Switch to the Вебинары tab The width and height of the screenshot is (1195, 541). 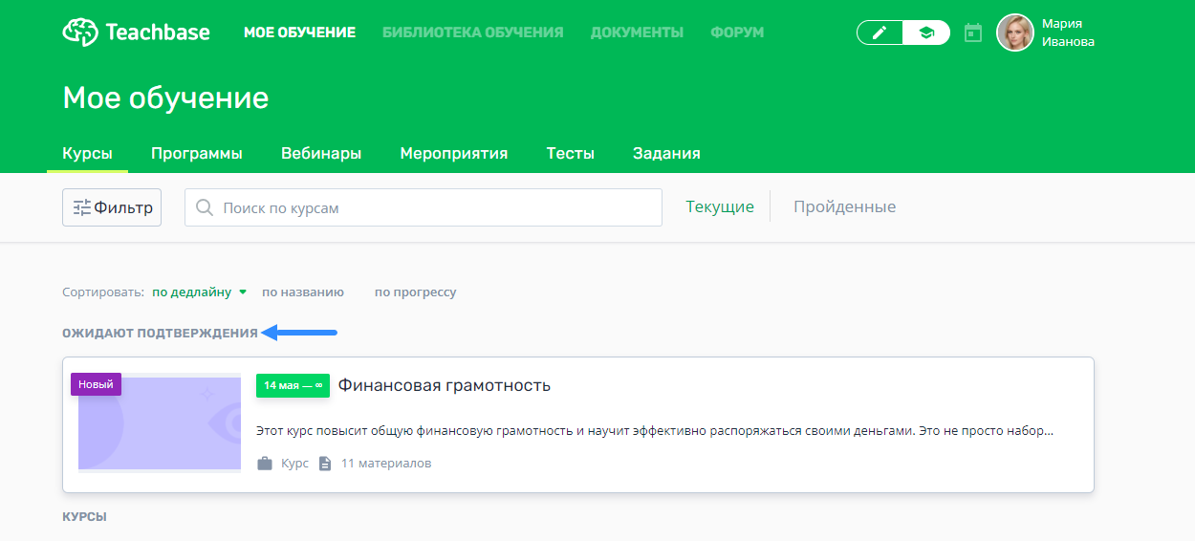pyautogui.click(x=321, y=153)
